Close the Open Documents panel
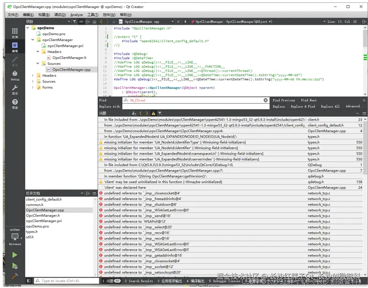This screenshot has width=368, height=288. pyautogui.click(x=95, y=194)
